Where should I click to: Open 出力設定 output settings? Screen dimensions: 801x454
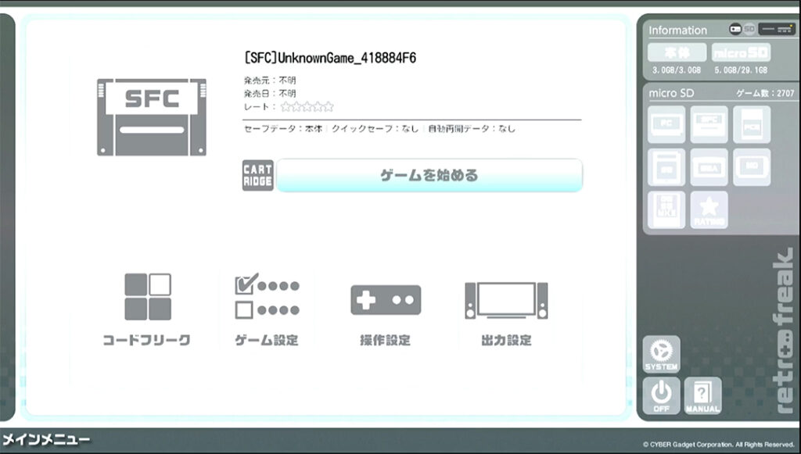pyautogui.click(x=506, y=309)
